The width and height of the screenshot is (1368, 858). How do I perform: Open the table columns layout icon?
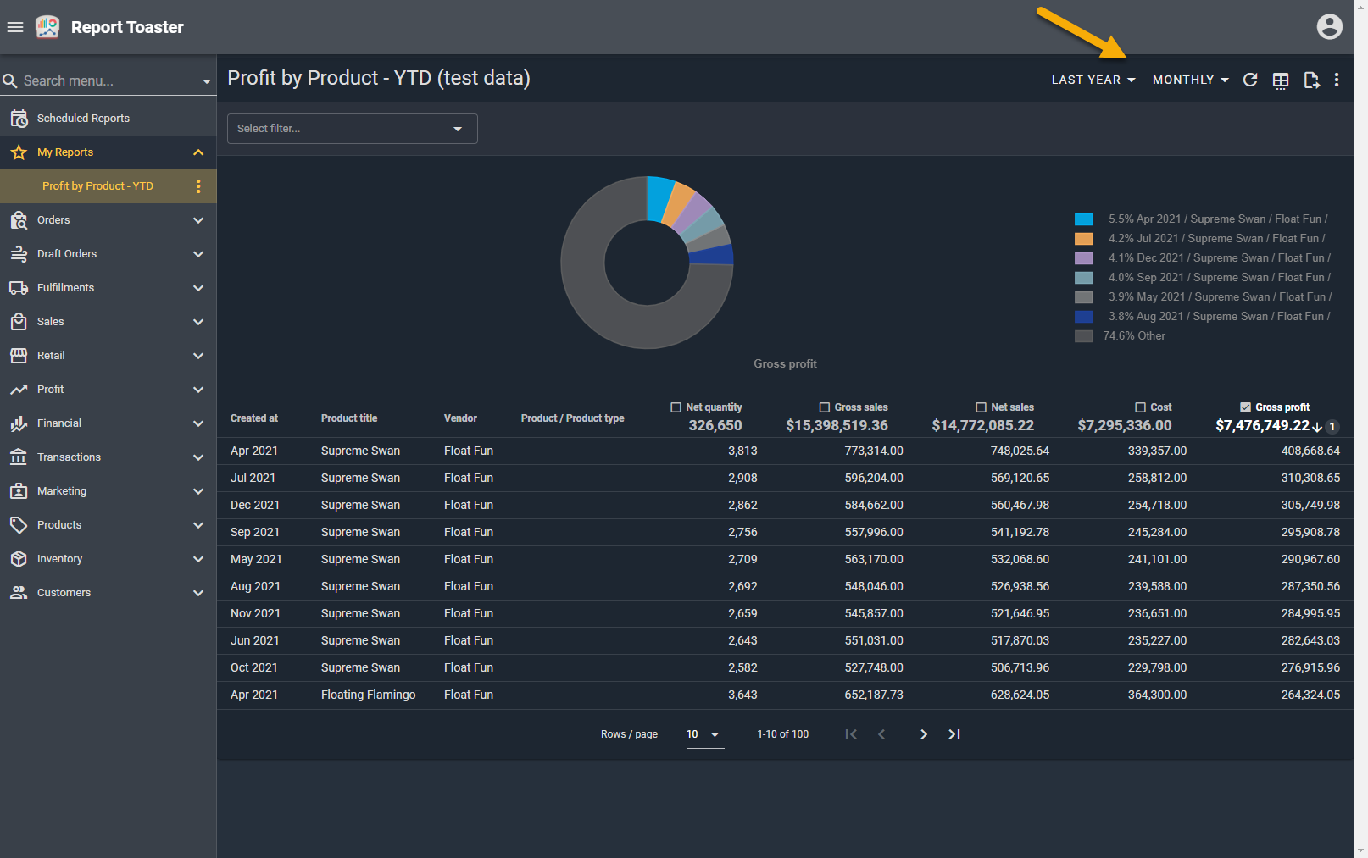coord(1281,80)
